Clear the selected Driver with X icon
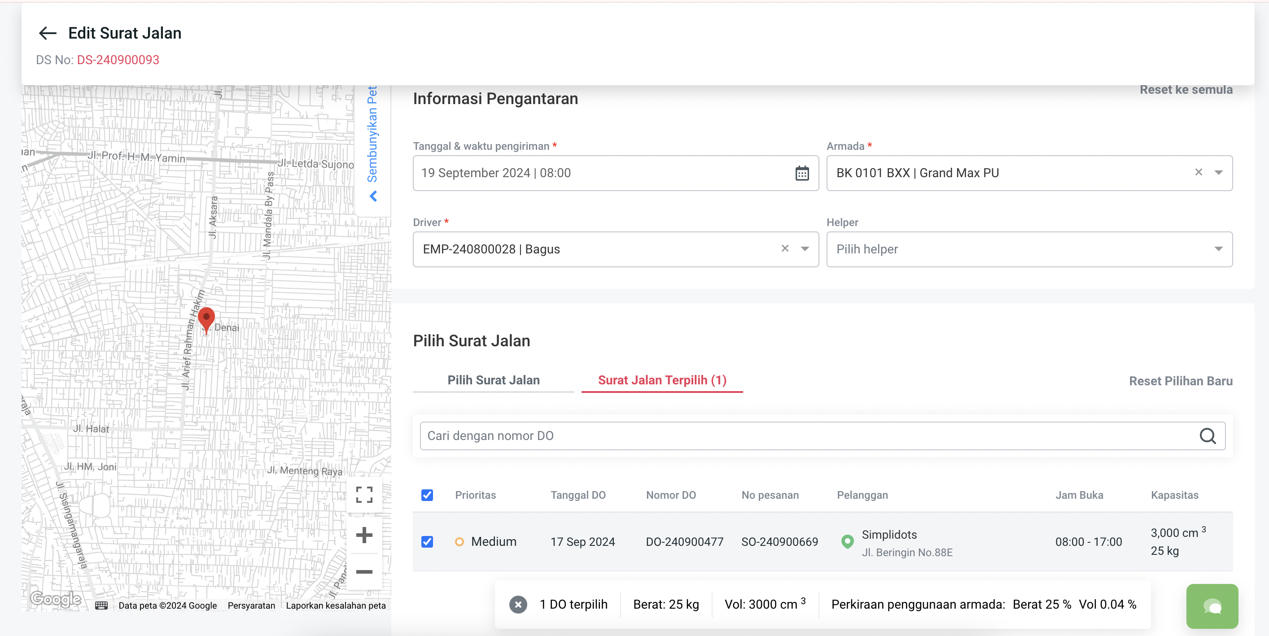 (785, 248)
